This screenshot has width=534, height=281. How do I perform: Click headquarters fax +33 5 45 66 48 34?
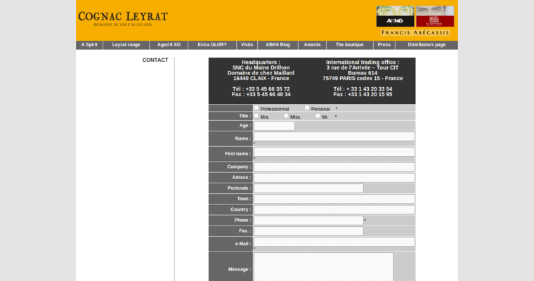261,94
